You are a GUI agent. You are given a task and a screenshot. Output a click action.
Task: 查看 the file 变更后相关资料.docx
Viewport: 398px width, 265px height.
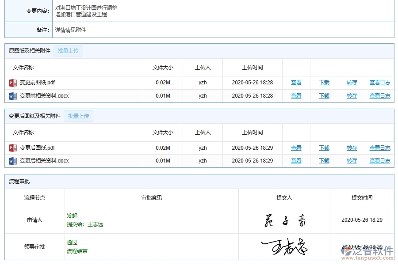[x=296, y=161]
